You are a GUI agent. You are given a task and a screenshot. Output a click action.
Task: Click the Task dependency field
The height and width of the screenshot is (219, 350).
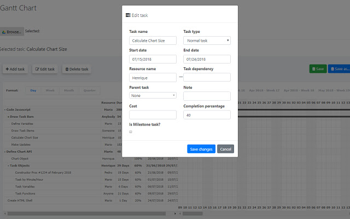[x=207, y=77]
